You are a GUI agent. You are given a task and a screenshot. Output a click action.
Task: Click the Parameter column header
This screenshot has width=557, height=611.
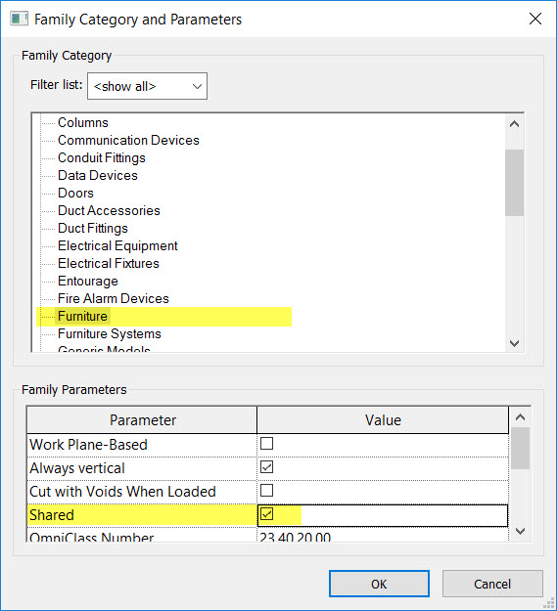[x=142, y=420]
